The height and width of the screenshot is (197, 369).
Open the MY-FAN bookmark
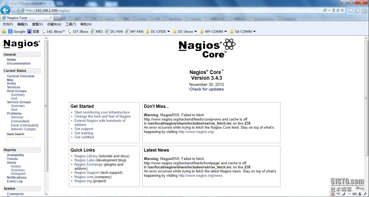pyautogui.click(x=134, y=31)
